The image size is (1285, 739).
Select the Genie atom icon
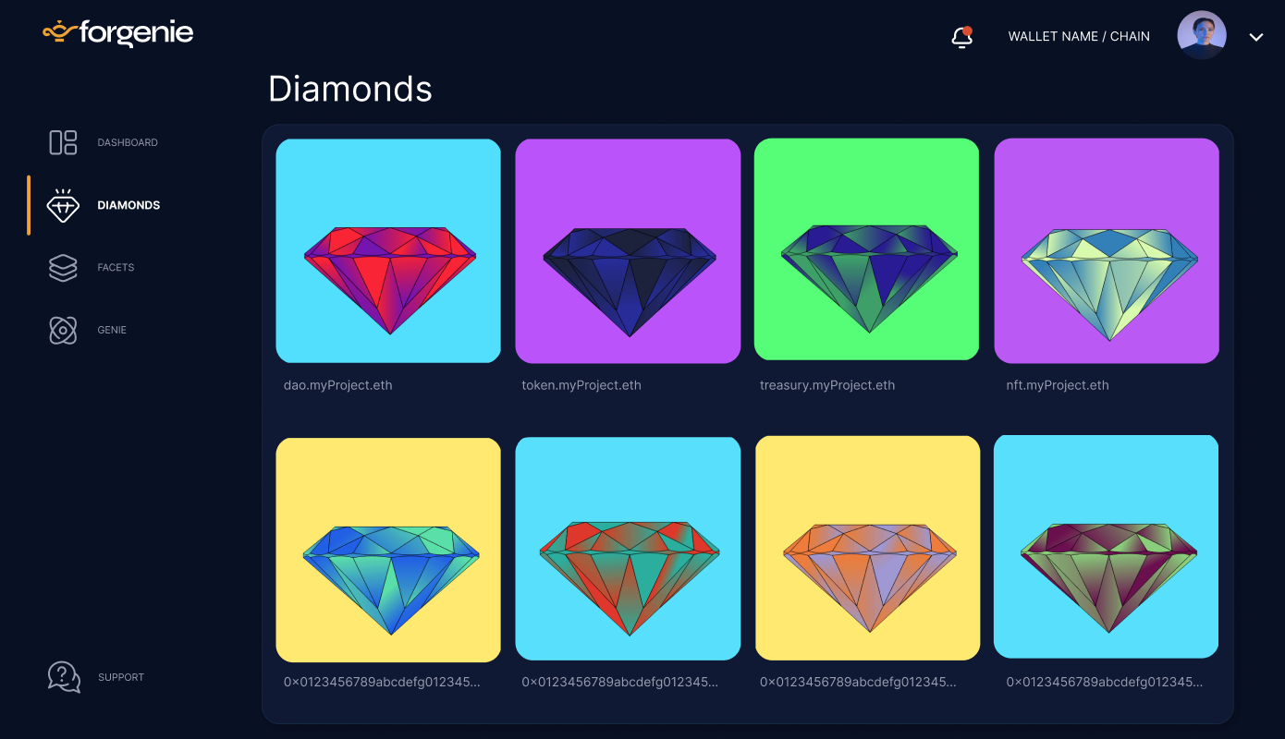63,330
